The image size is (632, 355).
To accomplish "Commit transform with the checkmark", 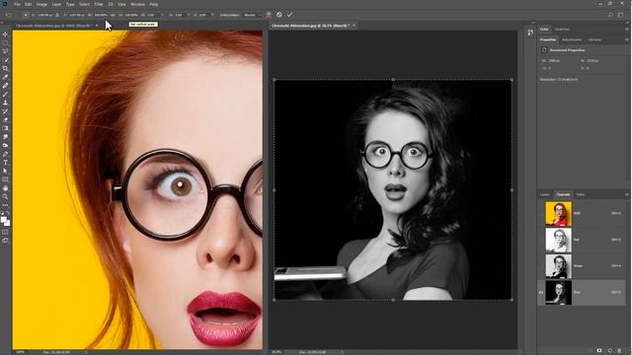I will click(x=289, y=15).
